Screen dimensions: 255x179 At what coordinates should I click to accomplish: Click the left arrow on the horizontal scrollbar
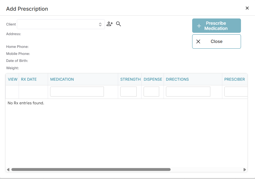[8, 169]
